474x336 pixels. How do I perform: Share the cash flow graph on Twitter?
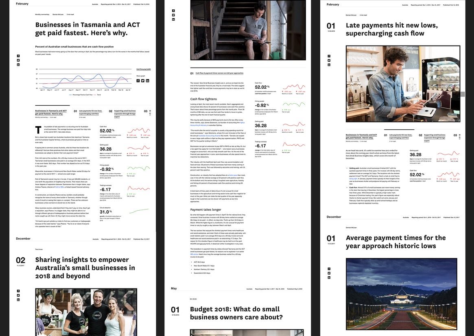click(x=142, y=81)
